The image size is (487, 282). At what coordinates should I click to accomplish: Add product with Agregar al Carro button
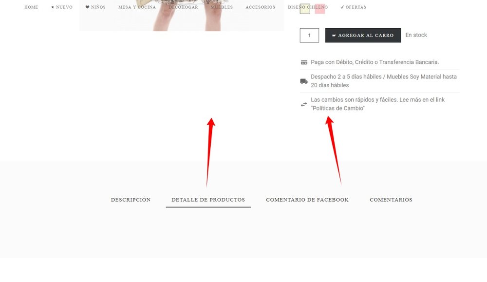click(x=363, y=36)
